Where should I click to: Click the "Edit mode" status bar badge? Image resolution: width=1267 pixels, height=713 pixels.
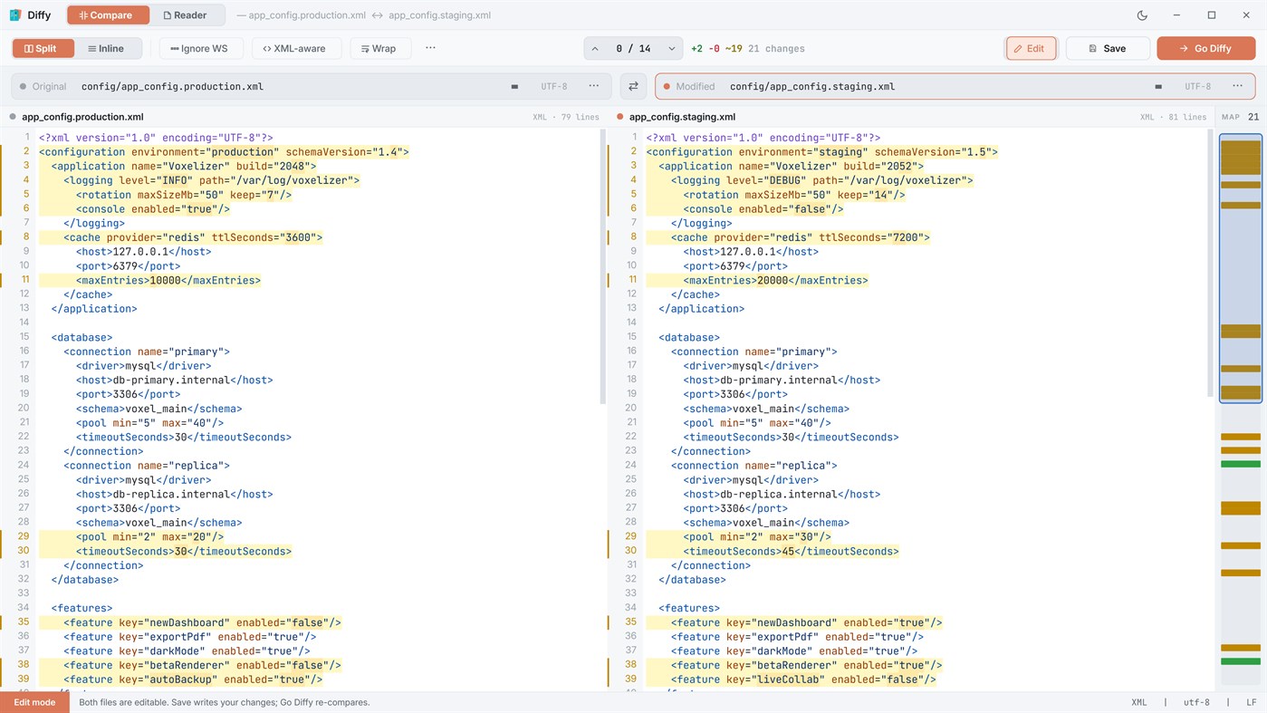[34, 702]
